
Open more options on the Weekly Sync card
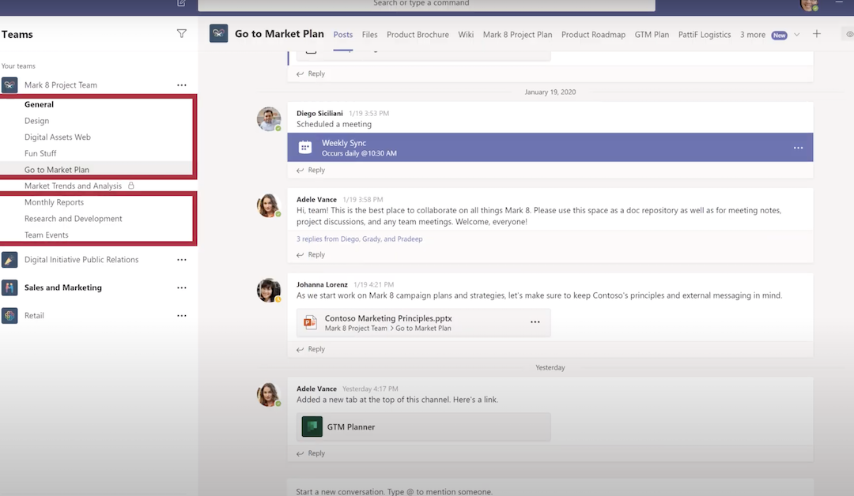pos(797,147)
